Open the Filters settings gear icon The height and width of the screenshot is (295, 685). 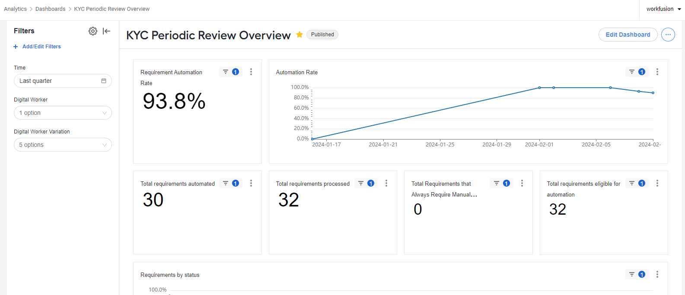(x=93, y=31)
